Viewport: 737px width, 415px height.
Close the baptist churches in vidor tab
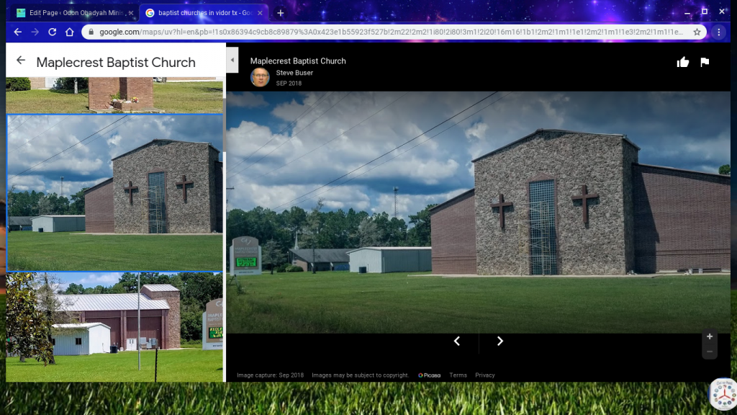(260, 13)
